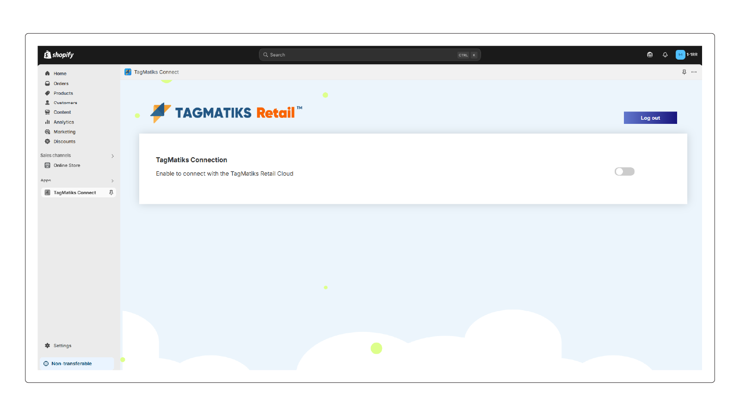Open Settings in the sidebar
The width and height of the screenshot is (740, 416).
point(62,346)
